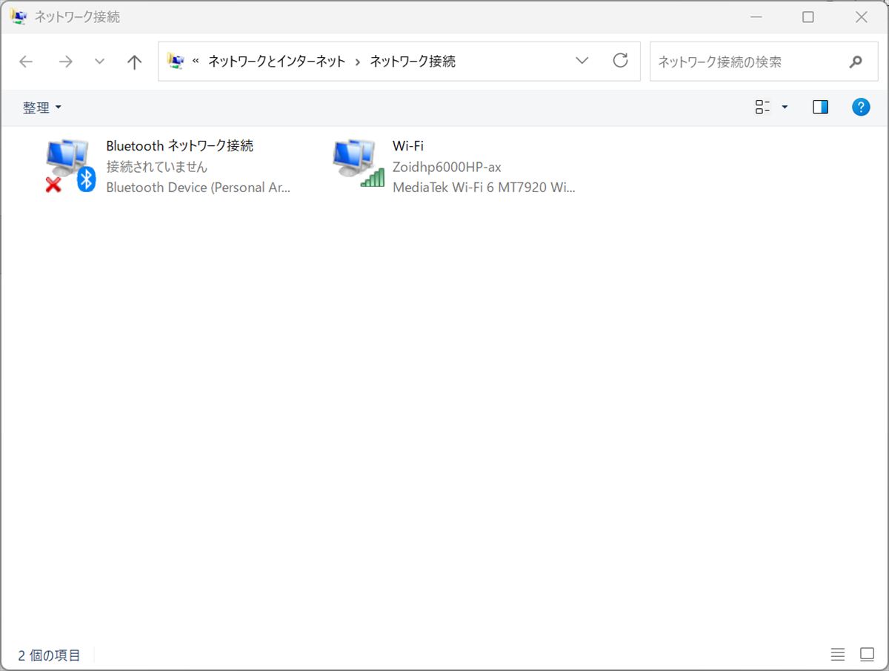Viewport: 889px width, 671px height.
Task: Switch to large icons view in status bar
Action: coord(867,654)
